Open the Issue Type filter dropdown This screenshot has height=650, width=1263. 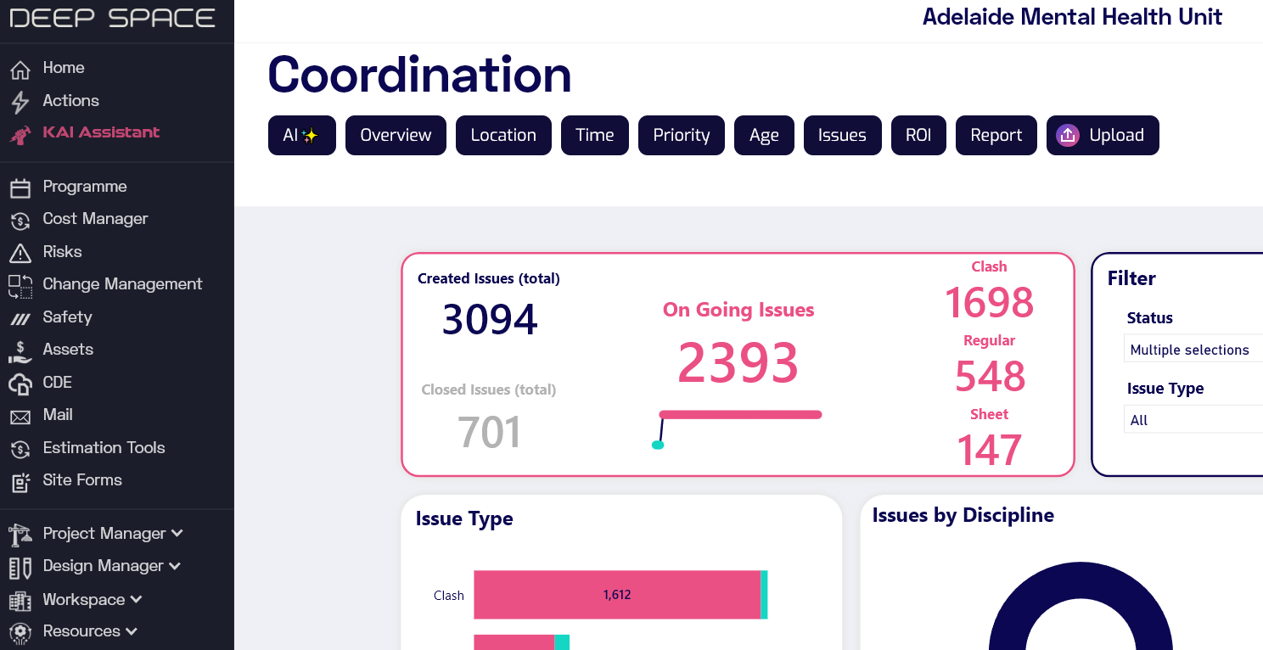(x=1193, y=420)
